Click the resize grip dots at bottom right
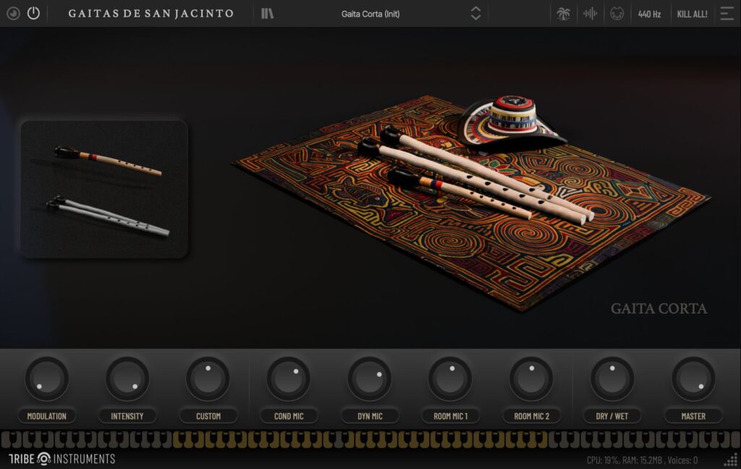The width and height of the screenshot is (741, 469). [x=731, y=460]
